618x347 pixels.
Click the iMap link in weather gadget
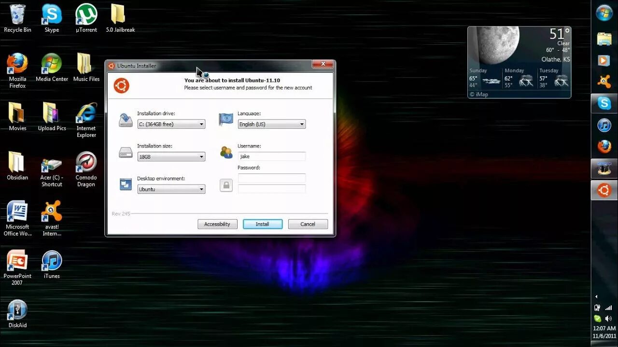pyautogui.click(x=479, y=94)
